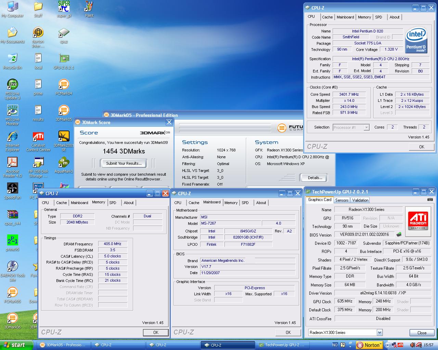
Task: Open the prime text file icon
Action: coord(38,87)
